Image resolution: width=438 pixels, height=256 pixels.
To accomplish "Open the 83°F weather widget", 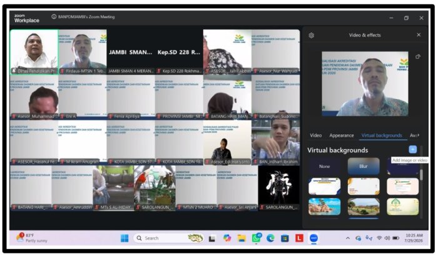I will pos(31,238).
